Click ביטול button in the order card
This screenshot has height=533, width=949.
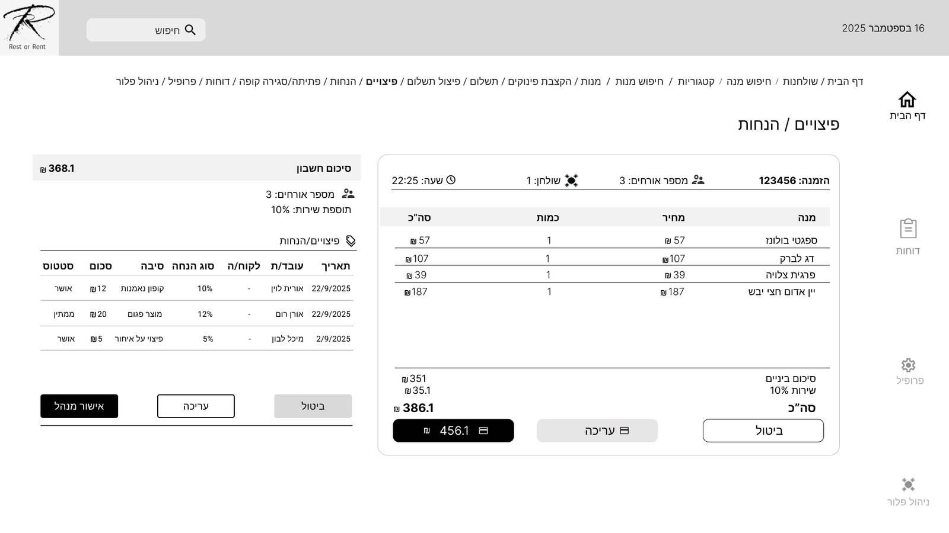point(763,431)
